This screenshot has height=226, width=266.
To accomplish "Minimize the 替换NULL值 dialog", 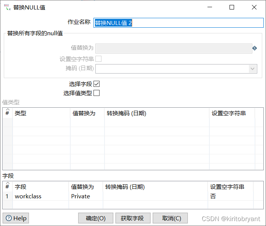I will tap(210, 7).
